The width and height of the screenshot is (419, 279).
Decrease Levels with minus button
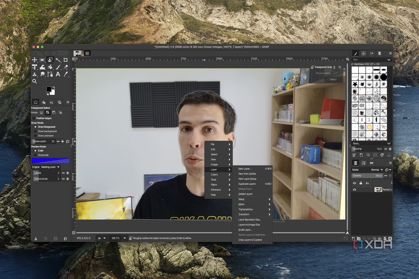(63, 173)
